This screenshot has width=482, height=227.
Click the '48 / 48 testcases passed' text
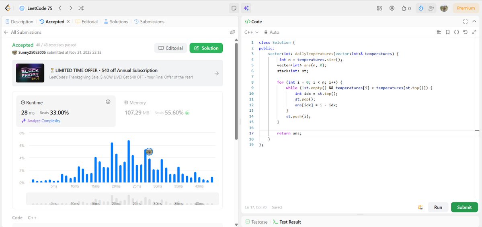coord(56,45)
